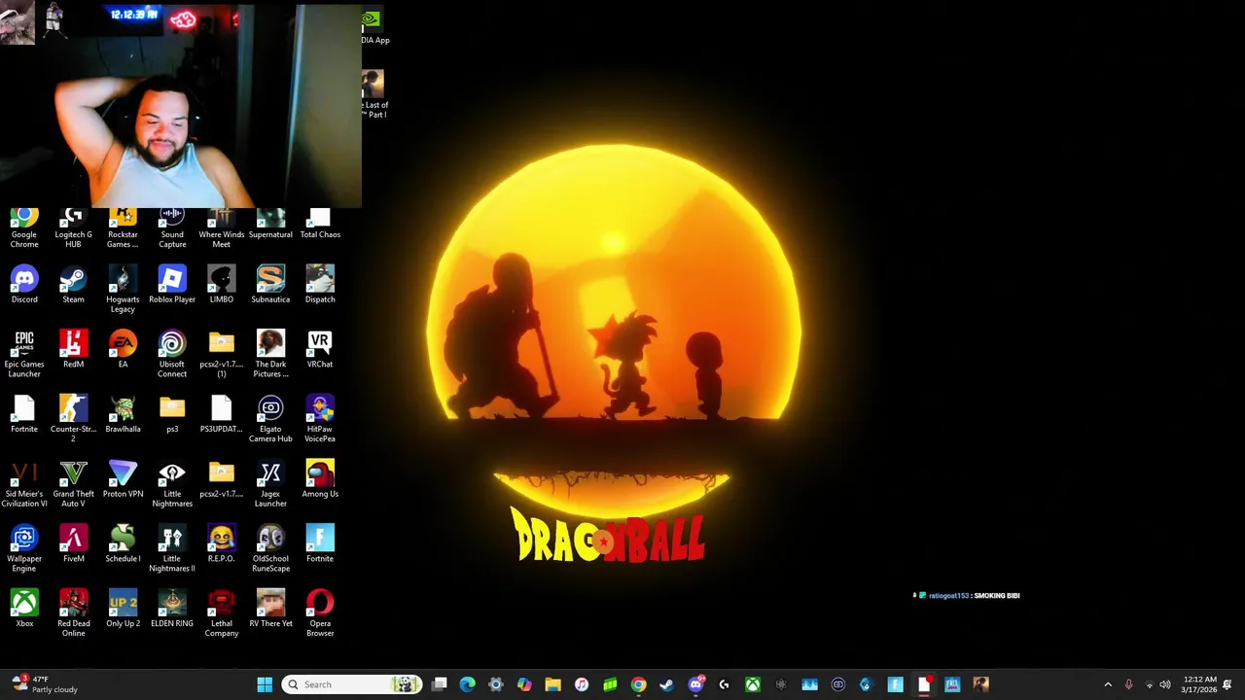Open the Epic Games Launcher icon
The height and width of the screenshot is (700, 1245).
click(24, 354)
